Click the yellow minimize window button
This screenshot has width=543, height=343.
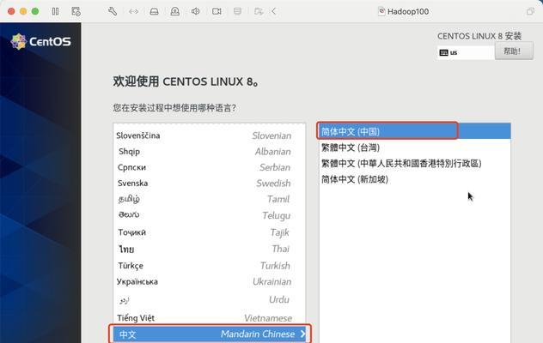click(23, 11)
